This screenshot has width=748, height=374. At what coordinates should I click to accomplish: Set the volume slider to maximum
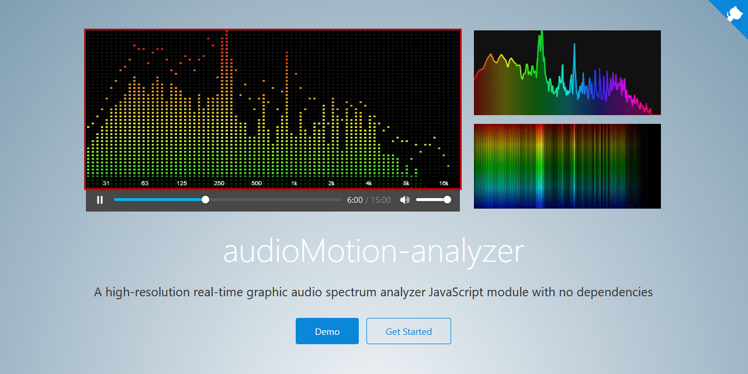pyautogui.click(x=447, y=200)
